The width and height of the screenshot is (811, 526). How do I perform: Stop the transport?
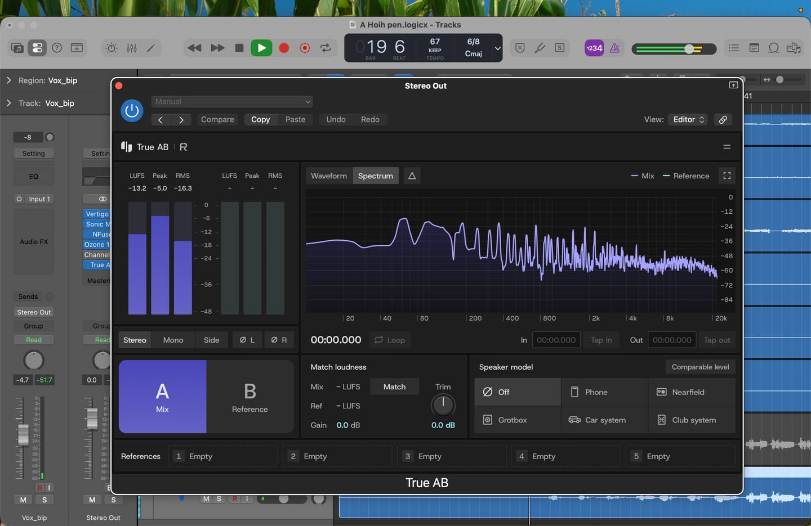(x=239, y=48)
